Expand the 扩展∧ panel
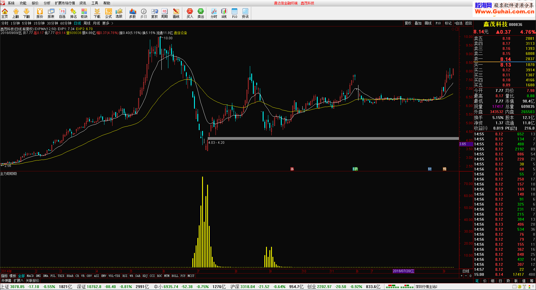Viewport: 536px width, 290px height. point(18,281)
